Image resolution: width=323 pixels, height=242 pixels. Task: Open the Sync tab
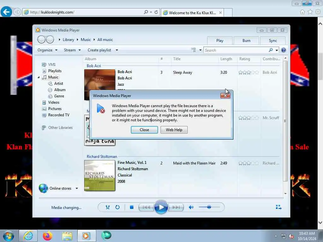[273, 41]
